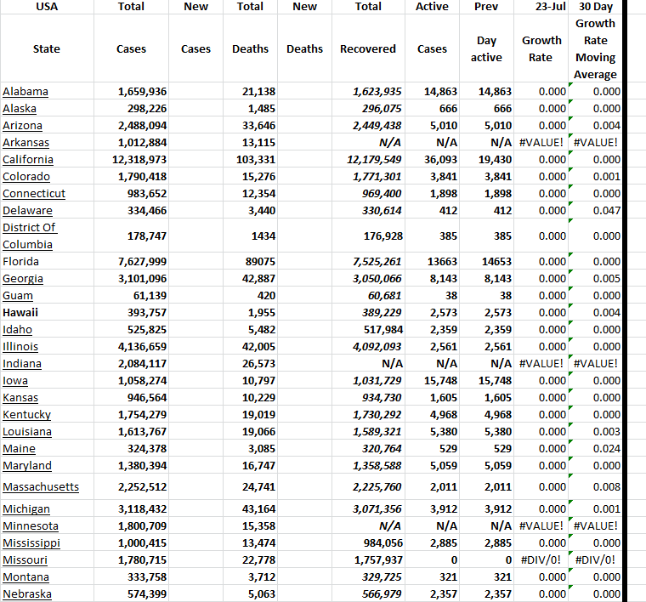This screenshot has height=602, width=646.
Task: Open the Louisiana state link
Action: click(x=26, y=431)
